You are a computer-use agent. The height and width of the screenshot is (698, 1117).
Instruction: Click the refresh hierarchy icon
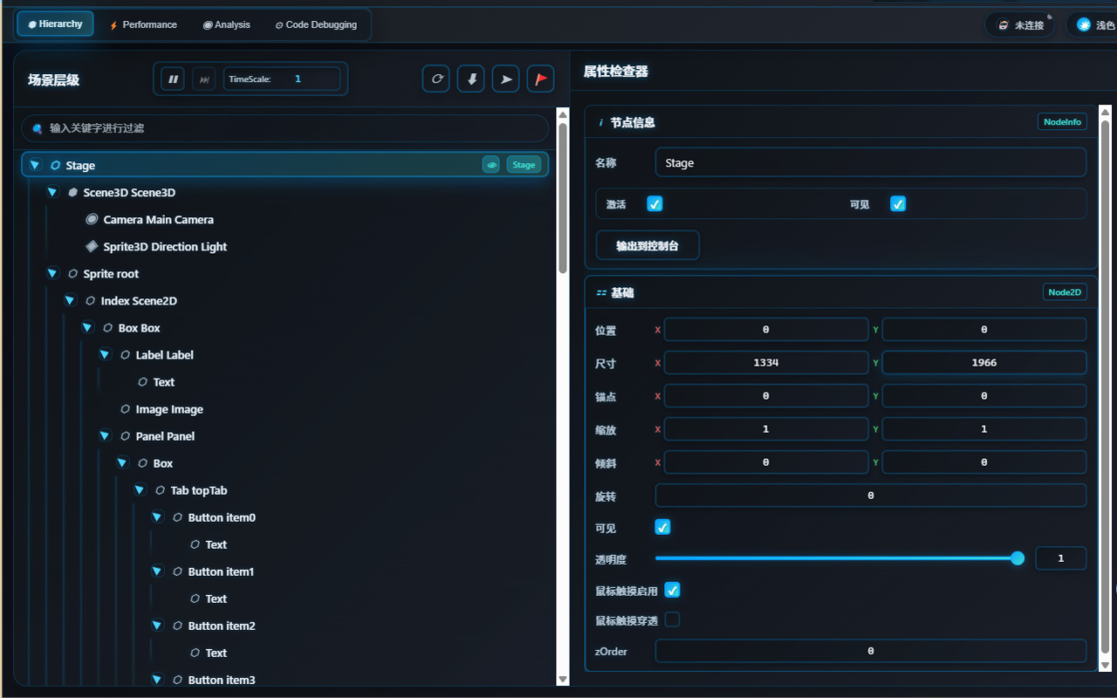click(436, 79)
